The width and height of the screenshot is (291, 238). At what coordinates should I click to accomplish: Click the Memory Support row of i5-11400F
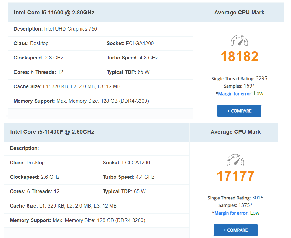(x=96, y=220)
